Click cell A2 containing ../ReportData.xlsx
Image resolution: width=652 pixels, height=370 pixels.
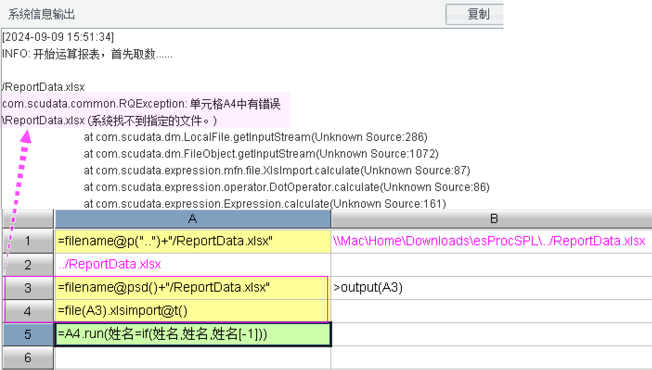pyautogui.click(x=193, y=265)
